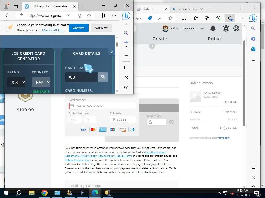Toggle split screen in the vccgen window toolbar
The height and width of the screenshot is (198, 265).
pyautogui.click(x=102, y=15)
